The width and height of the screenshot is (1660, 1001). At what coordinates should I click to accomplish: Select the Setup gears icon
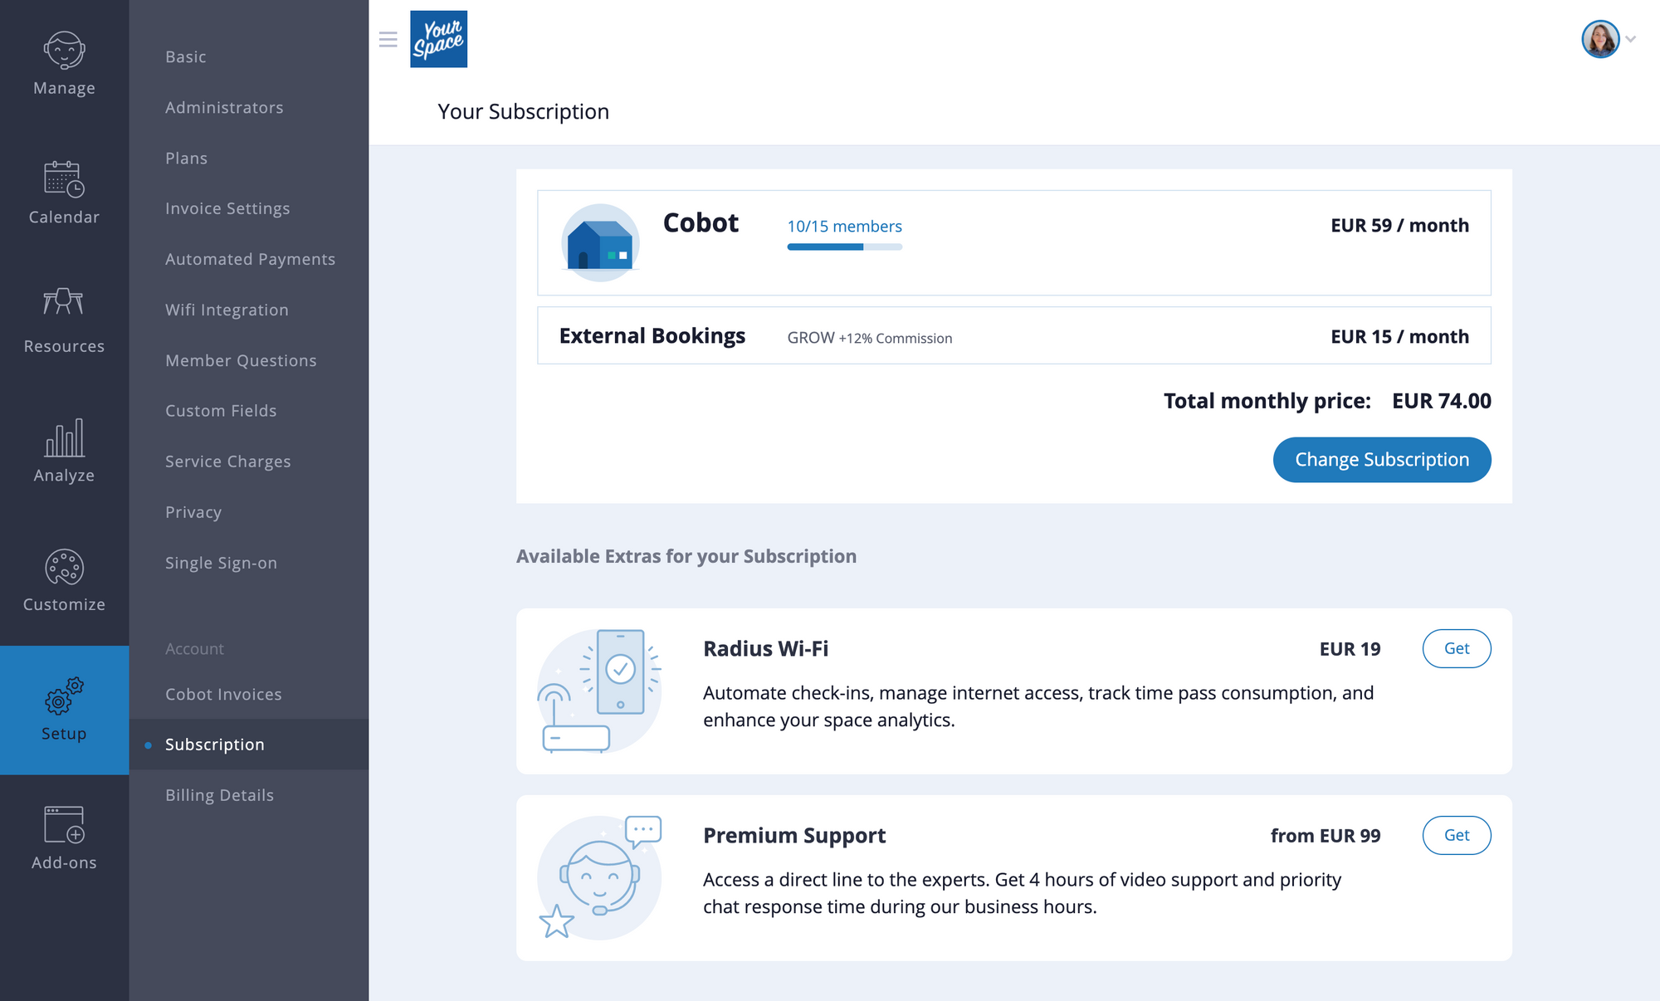(64, 696)
